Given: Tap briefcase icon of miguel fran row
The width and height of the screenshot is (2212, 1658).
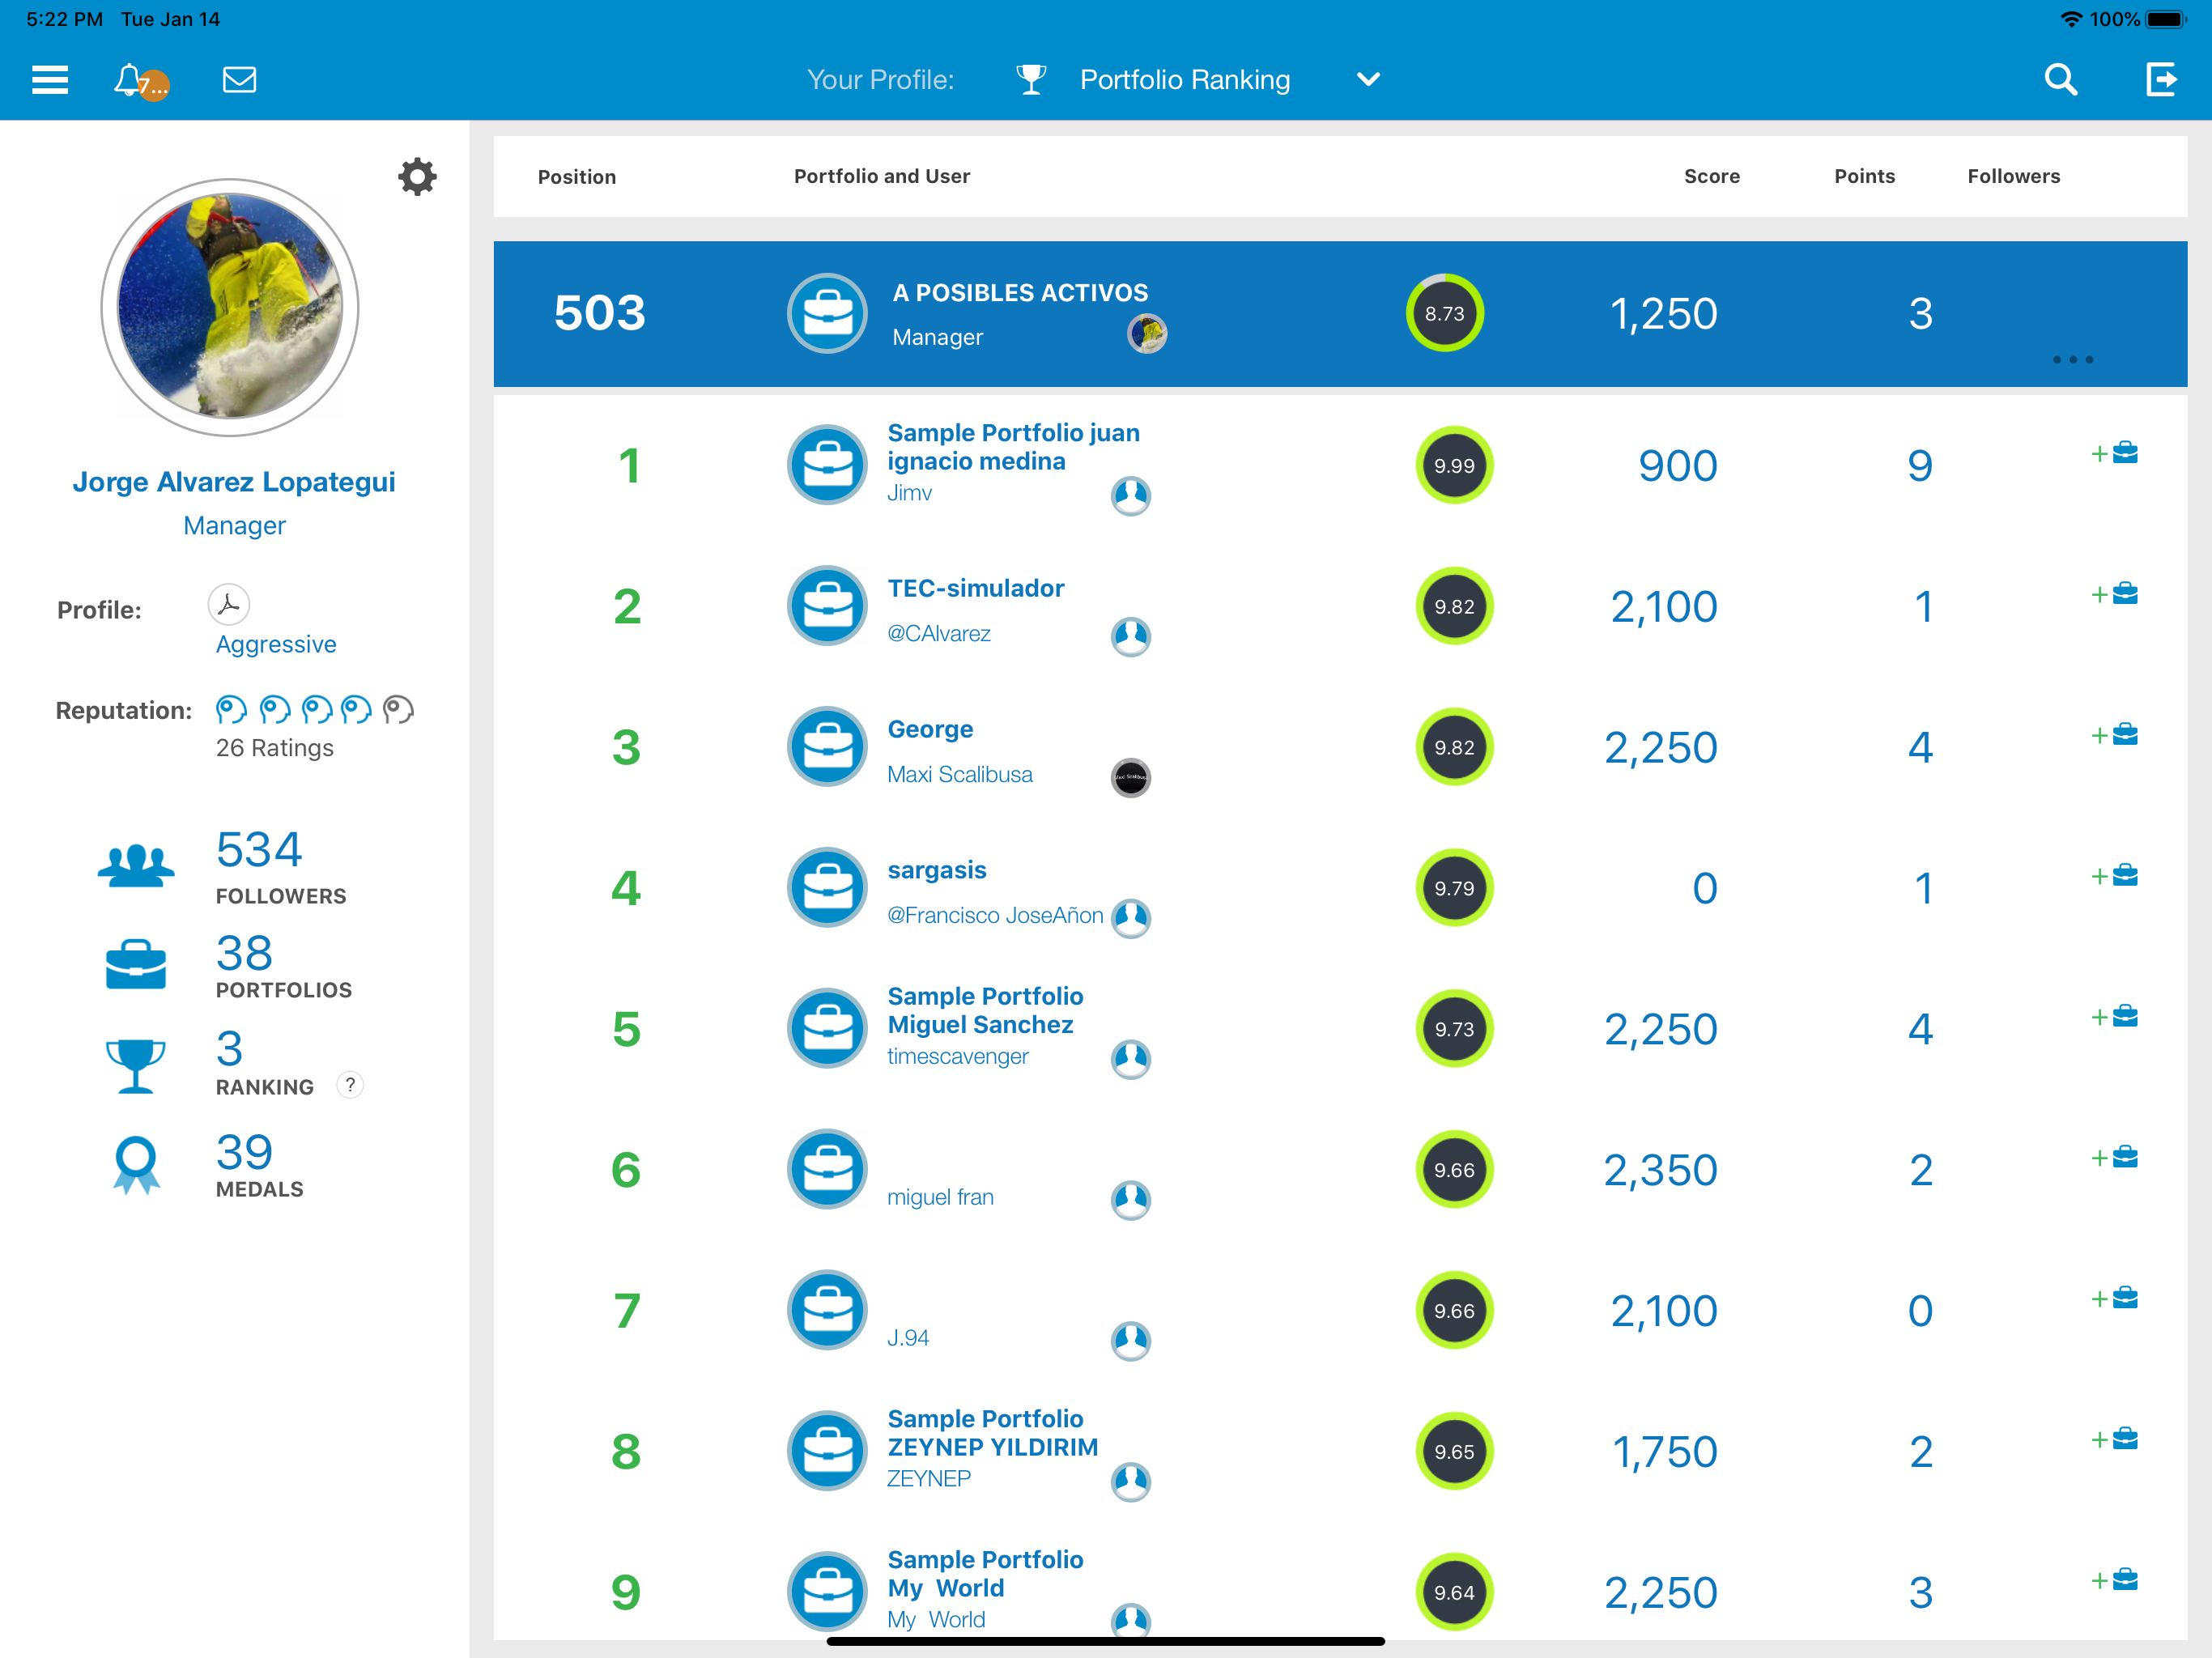Looking at the screenshot, I should point(827,1169).
